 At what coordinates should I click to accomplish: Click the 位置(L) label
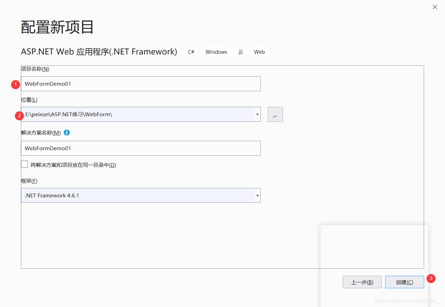click(29, 100)
